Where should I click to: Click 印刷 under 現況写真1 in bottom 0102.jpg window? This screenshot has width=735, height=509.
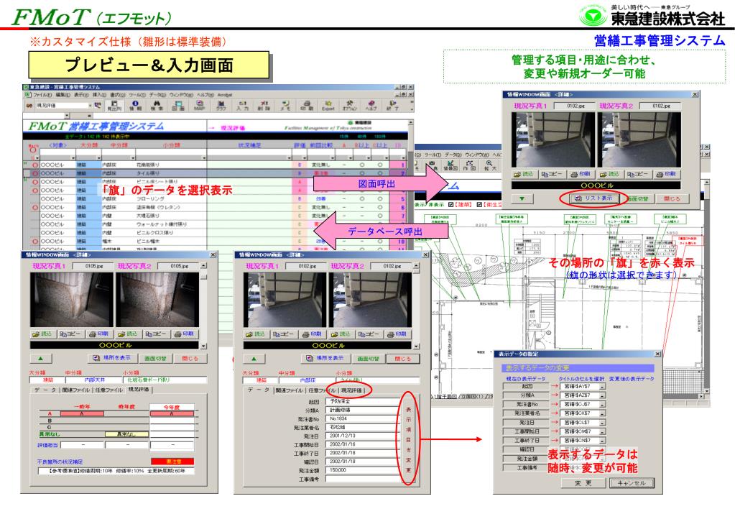[313, 334]
